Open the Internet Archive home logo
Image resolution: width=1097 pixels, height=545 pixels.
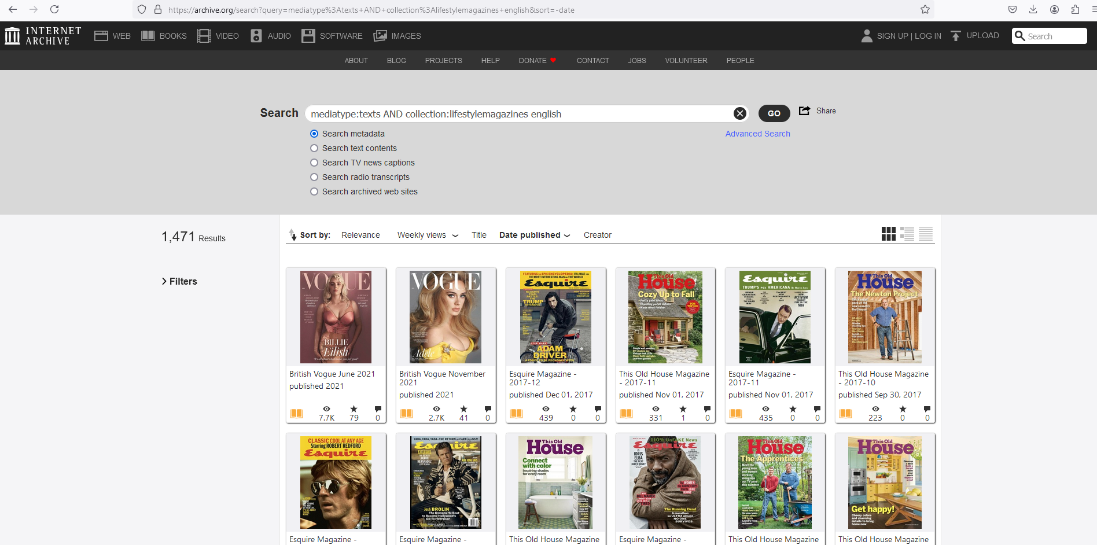43,36
